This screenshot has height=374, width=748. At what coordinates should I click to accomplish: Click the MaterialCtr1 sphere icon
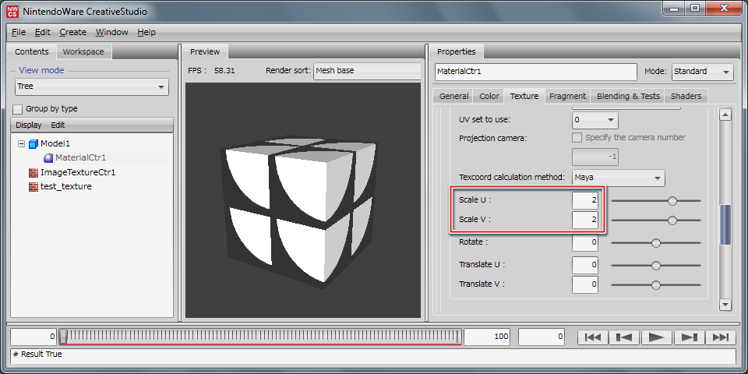[48, 158]
